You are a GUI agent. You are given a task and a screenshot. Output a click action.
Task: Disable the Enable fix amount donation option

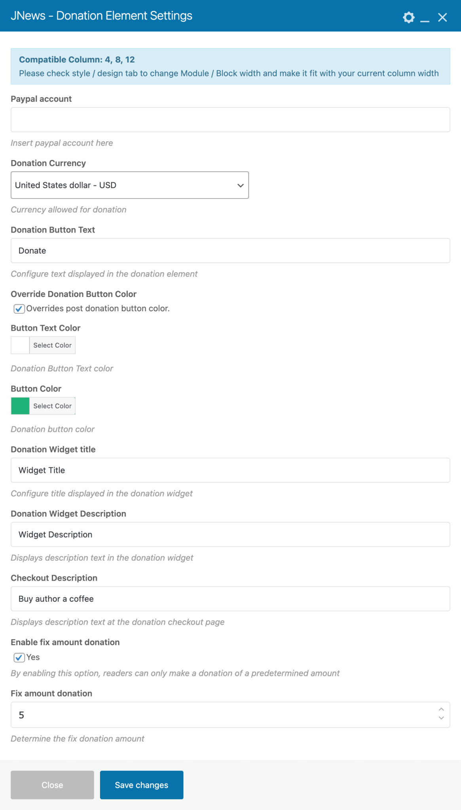(19, 657)
